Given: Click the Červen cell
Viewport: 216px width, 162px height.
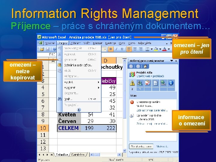Looking at the screenshot, I should click(69, 121).
